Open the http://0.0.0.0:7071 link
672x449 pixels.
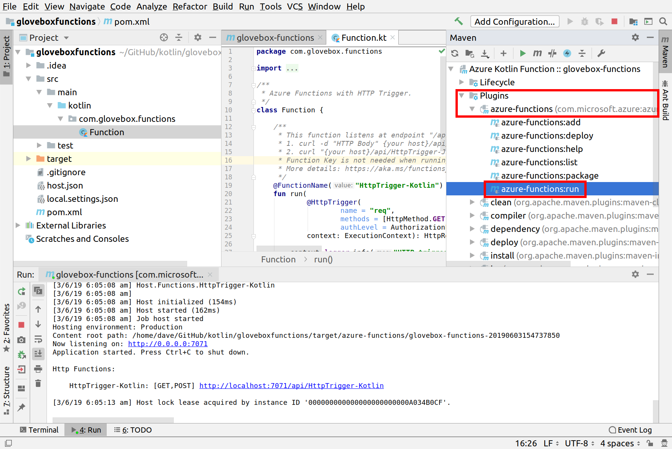(x=168, y=344)
